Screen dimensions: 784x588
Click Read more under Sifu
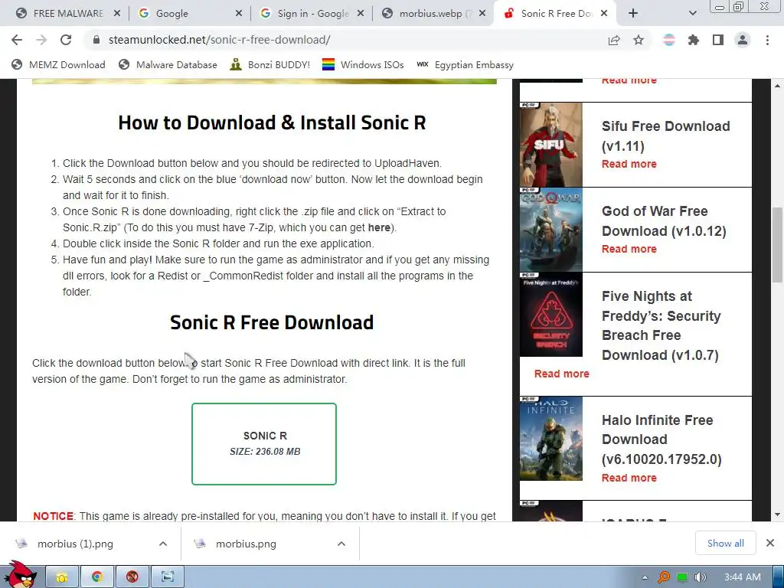click(629, 164)
